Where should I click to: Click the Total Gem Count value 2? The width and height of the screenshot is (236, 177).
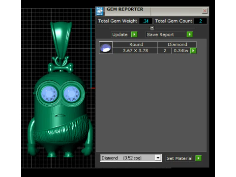point(201,21)
